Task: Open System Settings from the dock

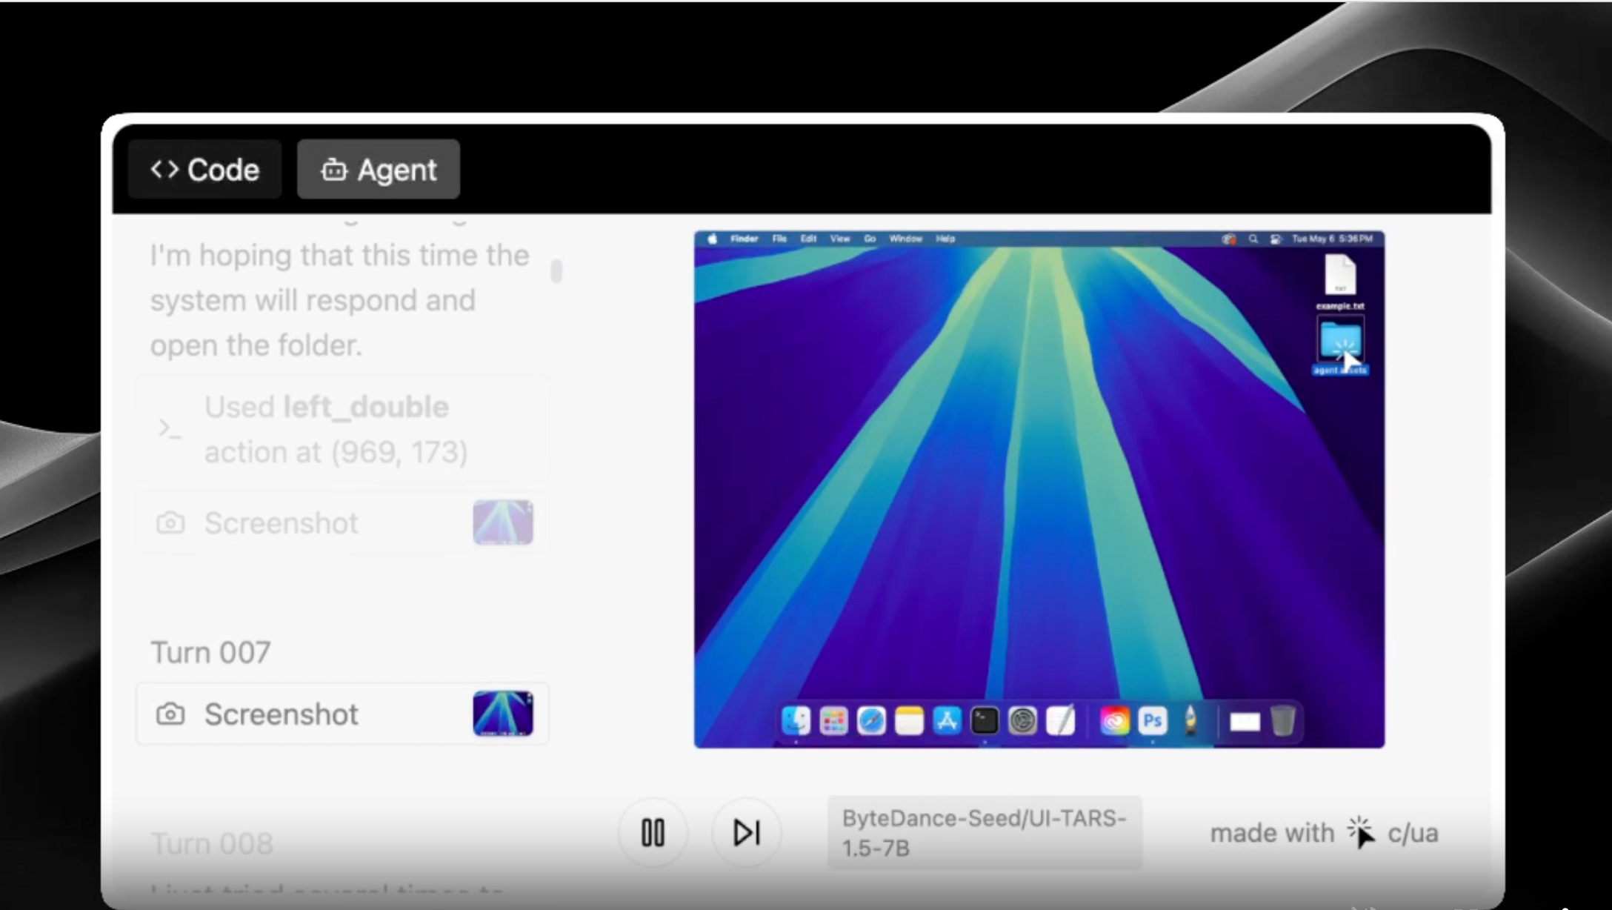Action: point(1022,720)
